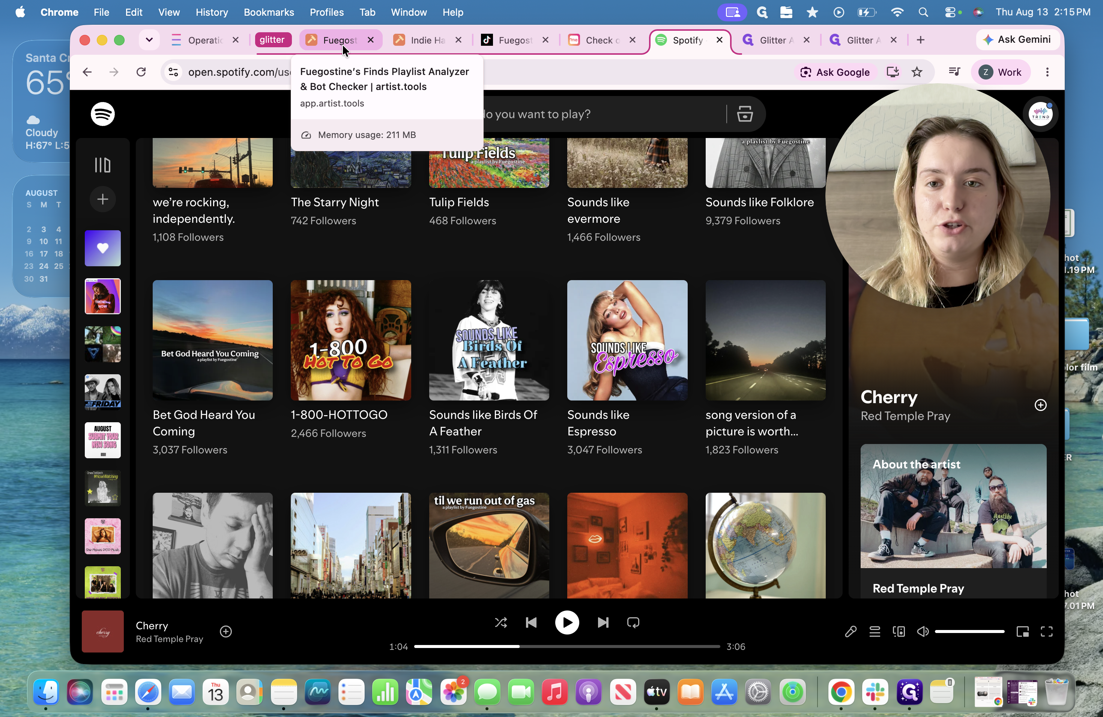This screenshot has width=1103, height=717.
Task: Open Chrome three-dot menu
Action: [1047, 72]
